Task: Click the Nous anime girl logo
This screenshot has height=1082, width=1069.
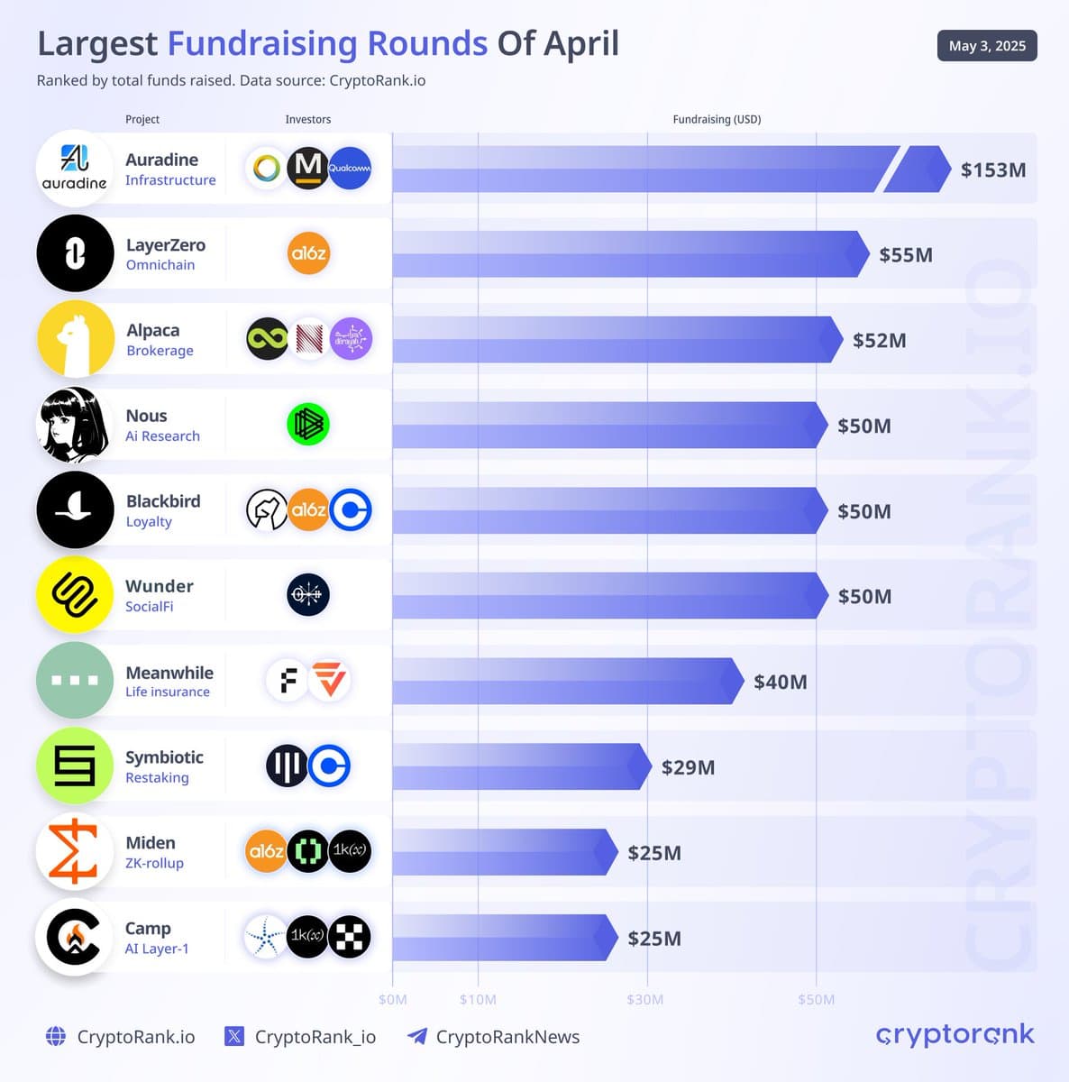Action: (x=76, y=425)
